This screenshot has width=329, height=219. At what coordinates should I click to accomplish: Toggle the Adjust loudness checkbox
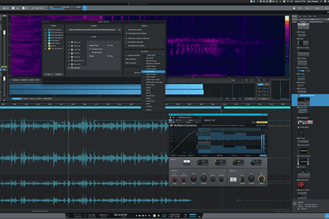tap(126, 55)
